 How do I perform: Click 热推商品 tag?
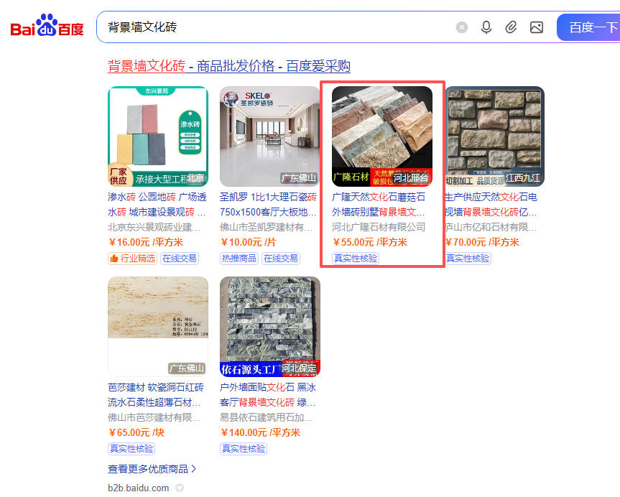pos(239,259)
